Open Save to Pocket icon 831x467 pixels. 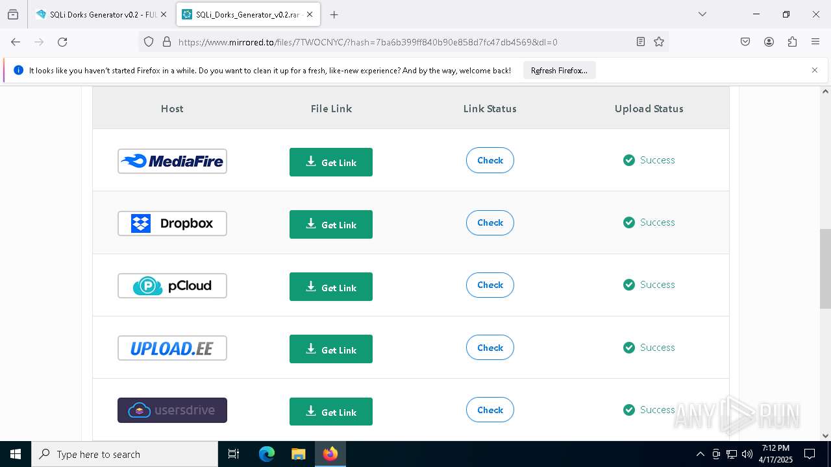745,42
